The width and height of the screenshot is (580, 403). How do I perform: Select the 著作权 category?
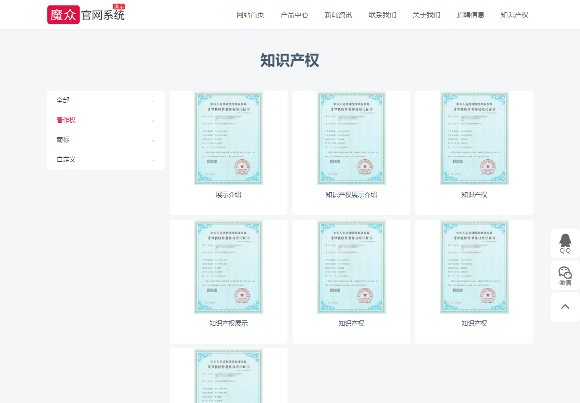[66, 120]
